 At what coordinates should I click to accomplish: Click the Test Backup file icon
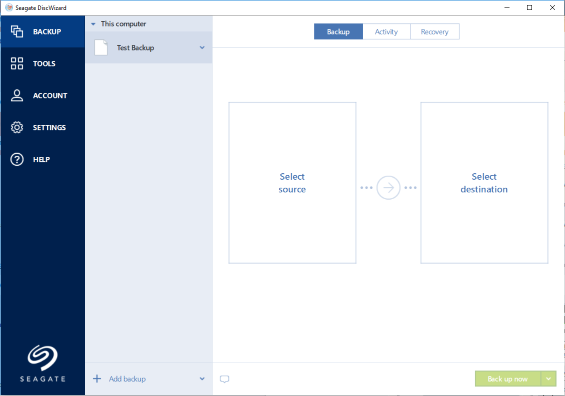click(101, 47)
